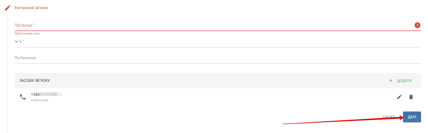
Task: Edit the mobile phone number entry
Action: [399, 97]
